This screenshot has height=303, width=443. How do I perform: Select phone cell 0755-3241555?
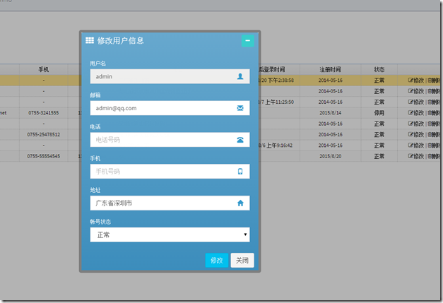44,113
